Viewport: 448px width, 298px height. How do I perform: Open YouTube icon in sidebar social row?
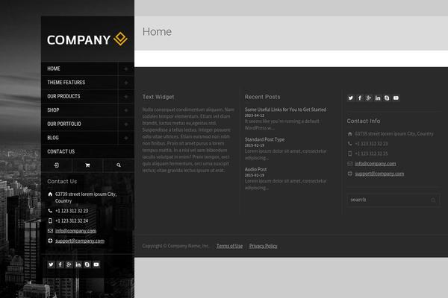[96, 264]
